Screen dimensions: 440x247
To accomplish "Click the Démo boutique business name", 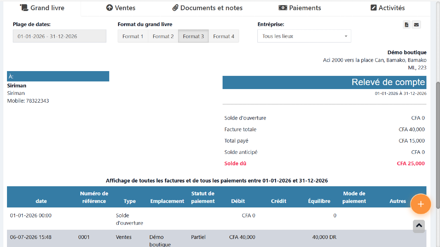I will 407,52.
